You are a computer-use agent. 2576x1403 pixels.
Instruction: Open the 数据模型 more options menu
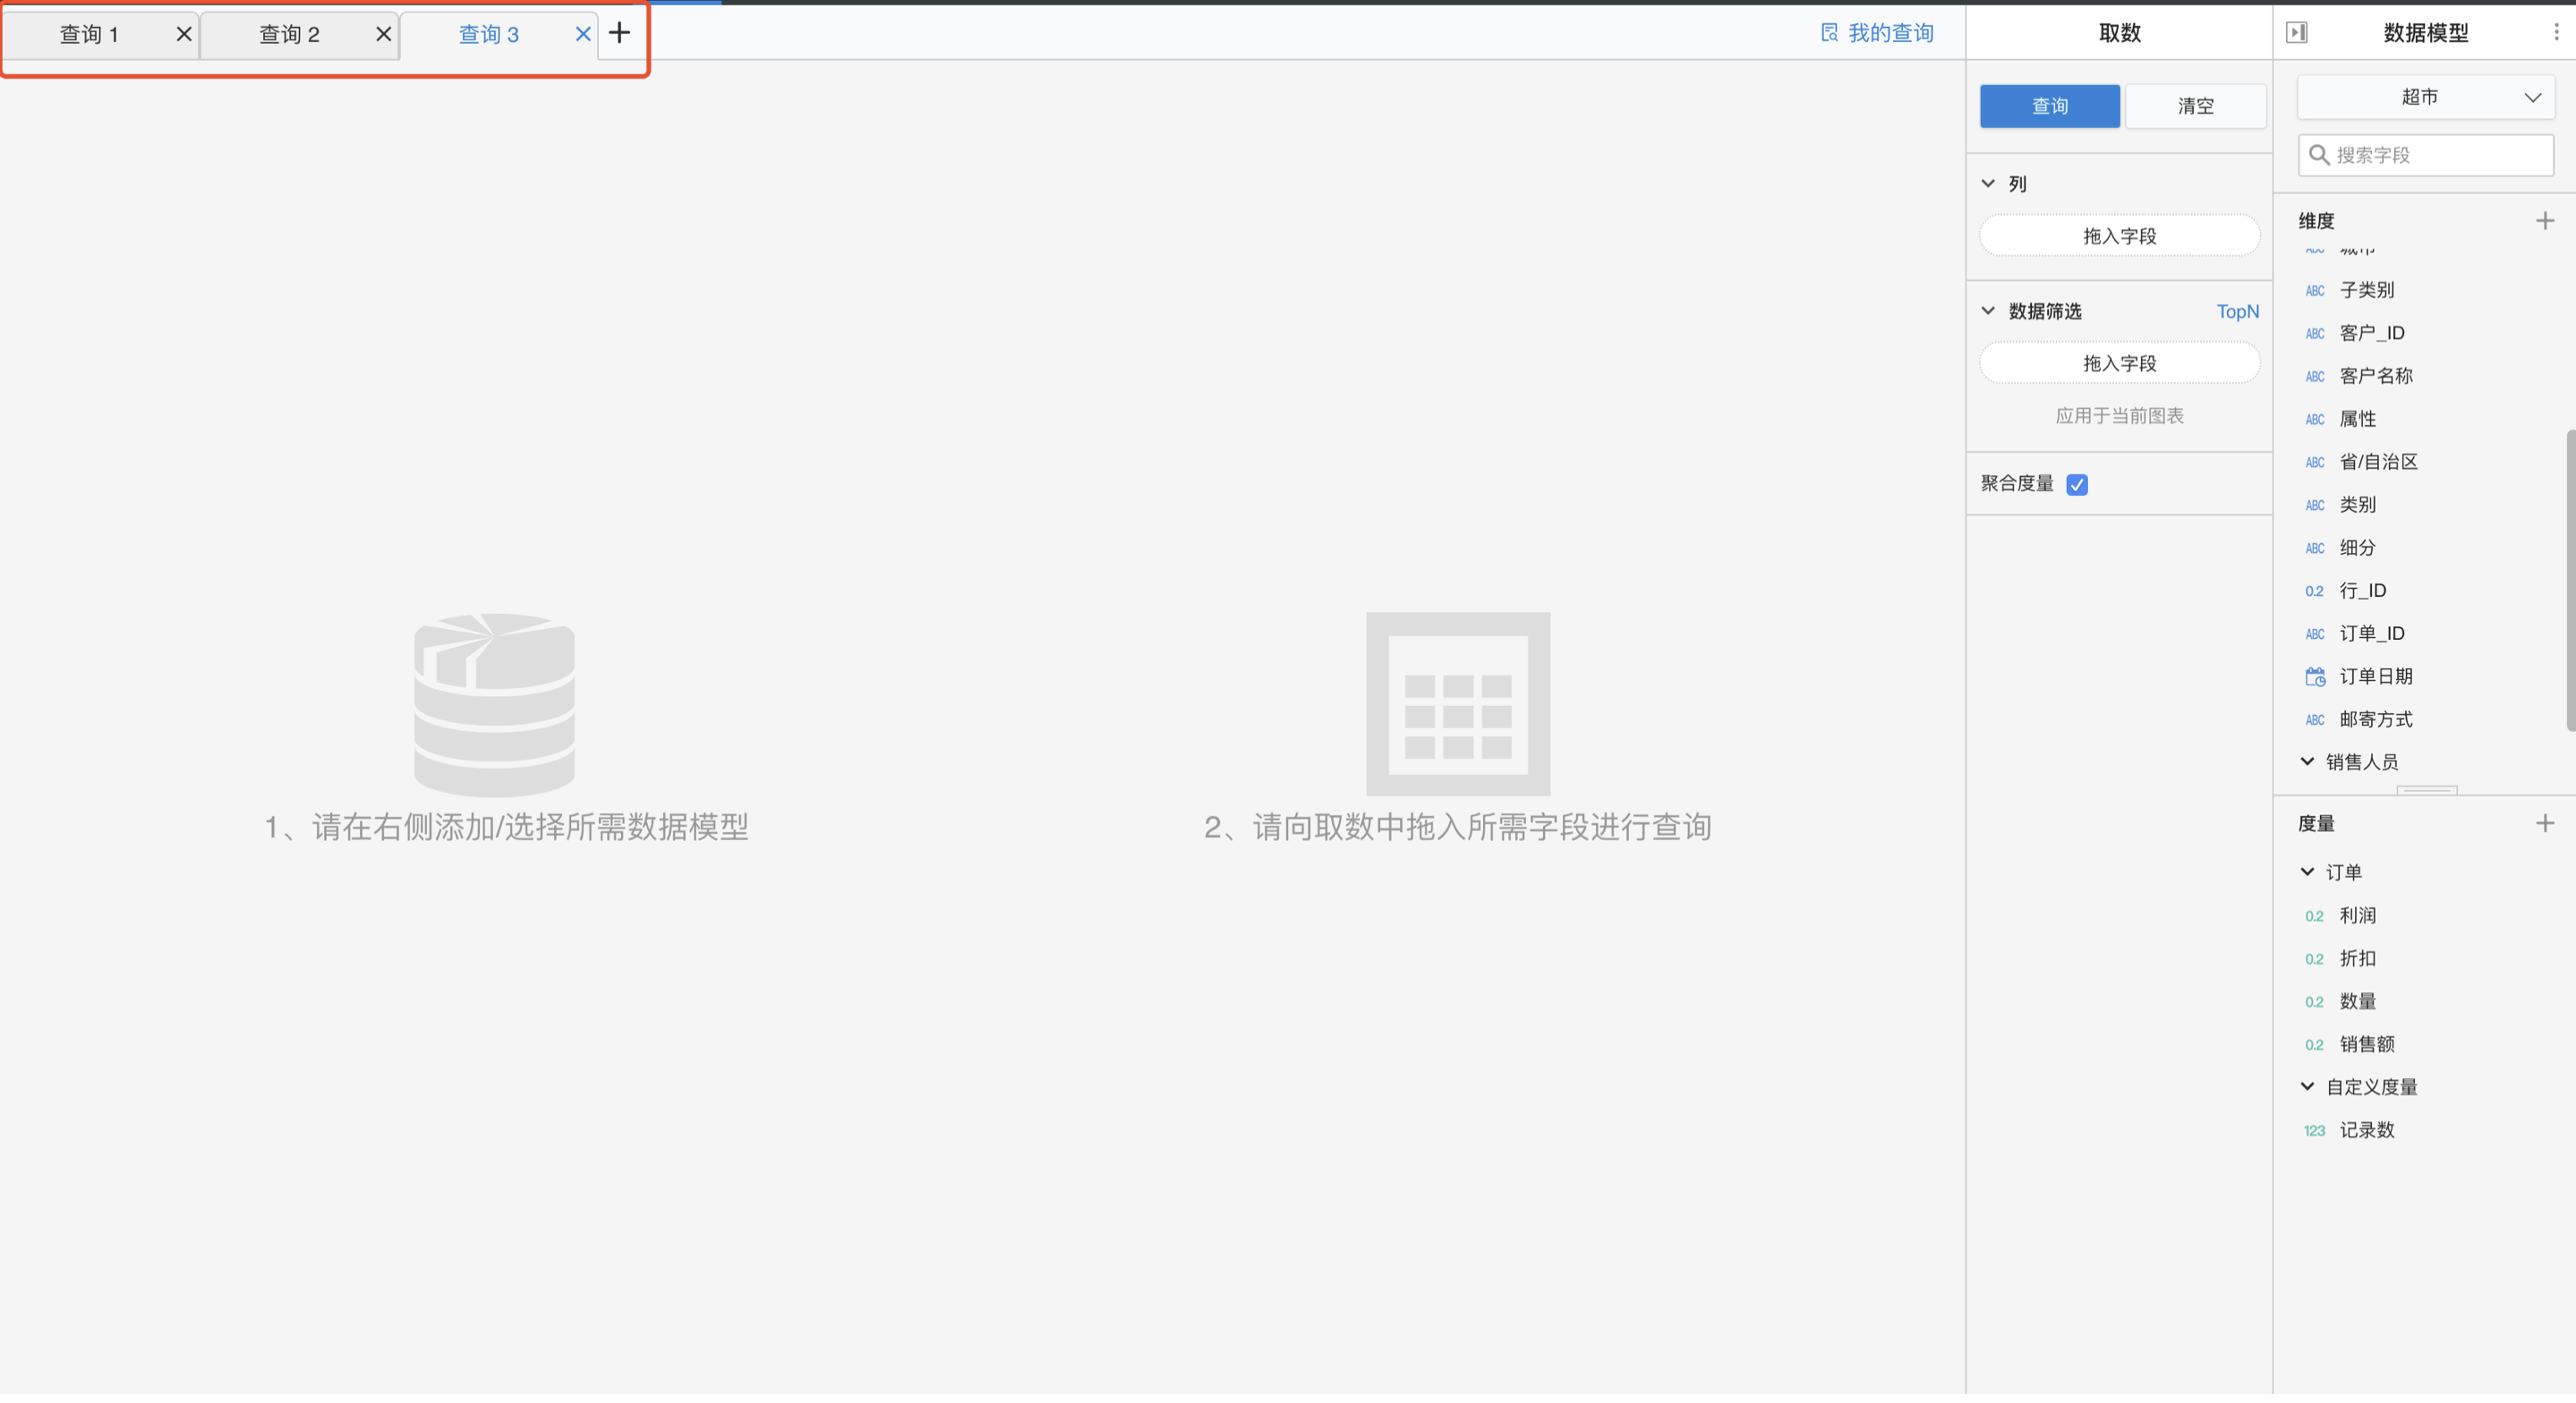[2555, 33]
